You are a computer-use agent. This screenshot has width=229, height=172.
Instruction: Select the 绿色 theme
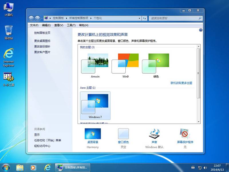(x=156, y=66)
